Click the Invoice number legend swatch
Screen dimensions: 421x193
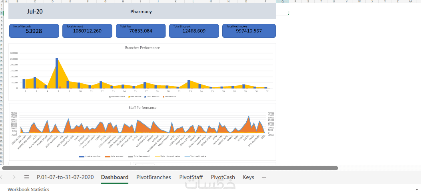82,157
